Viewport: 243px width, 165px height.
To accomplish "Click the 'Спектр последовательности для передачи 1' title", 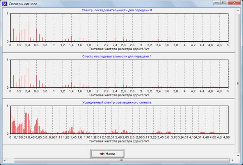I will [120, 56].
